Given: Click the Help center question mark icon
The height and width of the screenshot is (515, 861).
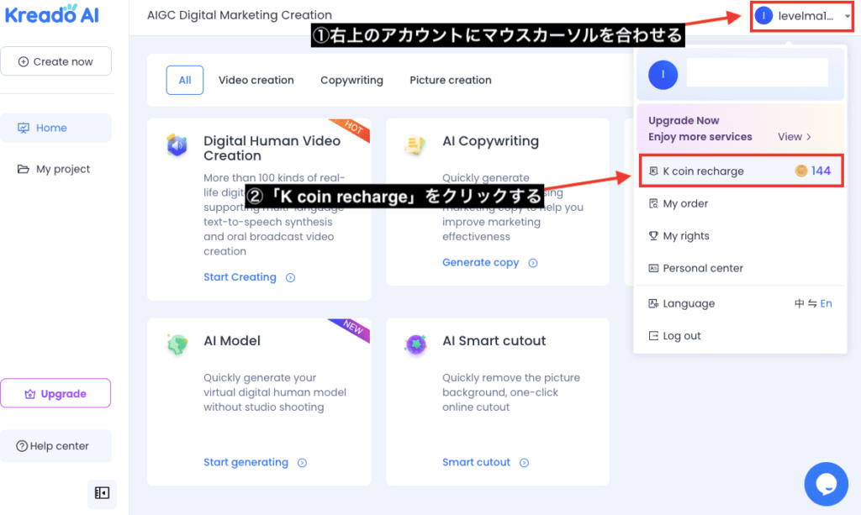Looking at the screenshot, I should 21,446.
